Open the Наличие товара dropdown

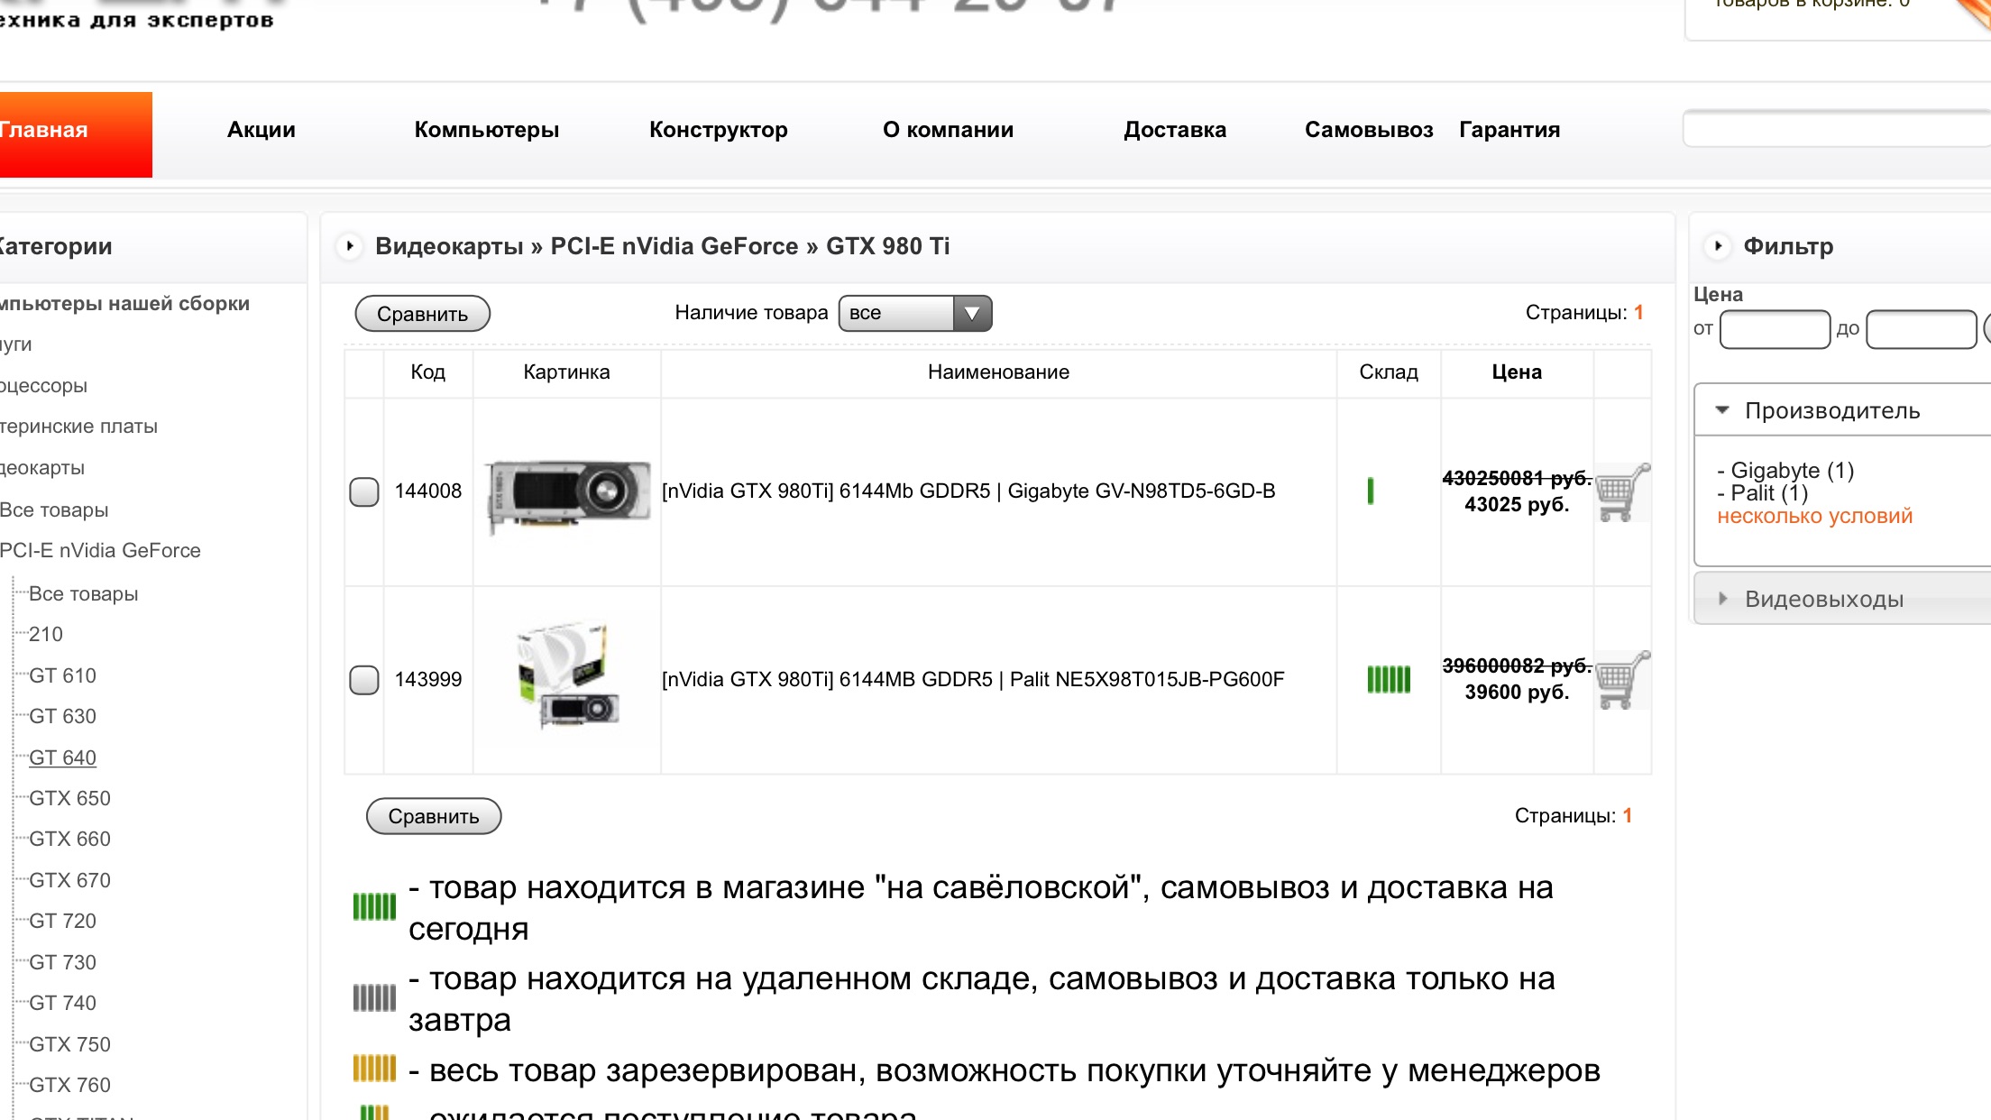(915, 313)
